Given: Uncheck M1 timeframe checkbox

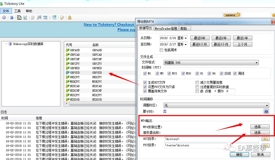Looking at the screenshot, I should [x=145, y=73].
